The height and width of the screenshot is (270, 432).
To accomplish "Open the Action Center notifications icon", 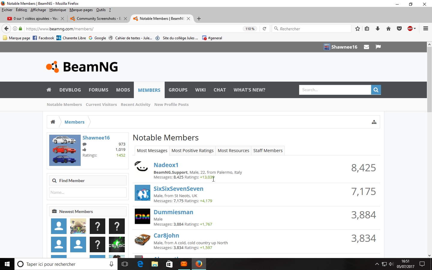I will [x=422, y=264].
